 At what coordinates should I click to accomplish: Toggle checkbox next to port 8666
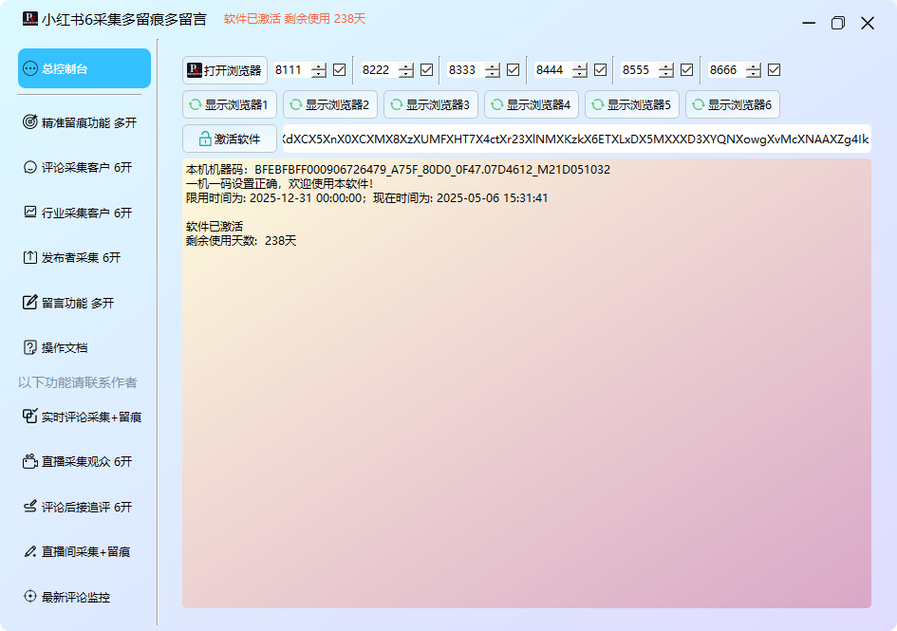coord(774,69)
